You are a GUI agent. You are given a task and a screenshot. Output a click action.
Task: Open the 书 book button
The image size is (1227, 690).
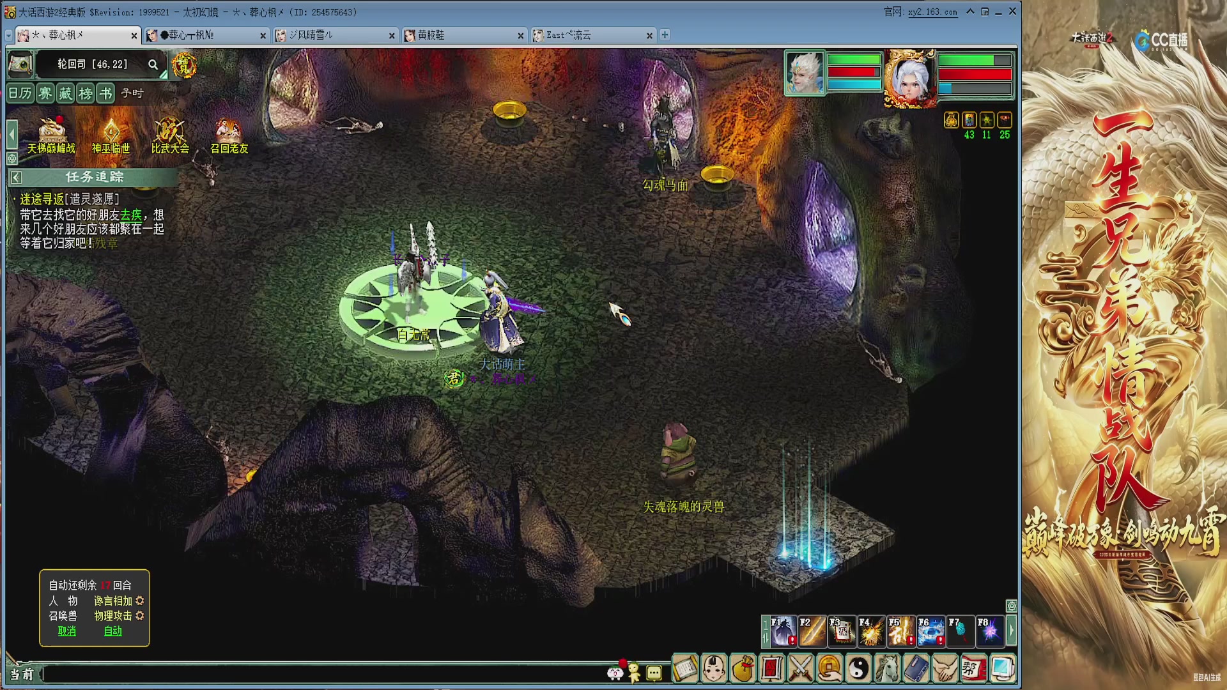pos(106,94)
